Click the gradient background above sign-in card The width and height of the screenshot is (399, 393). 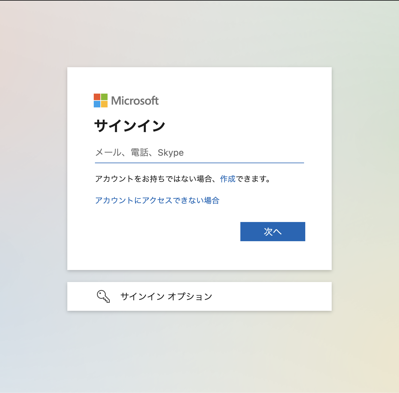click(199, 33)
